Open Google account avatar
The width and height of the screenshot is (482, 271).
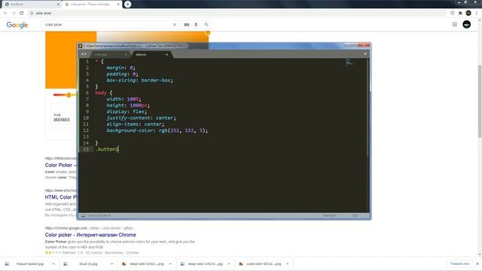tap(467, 25)
